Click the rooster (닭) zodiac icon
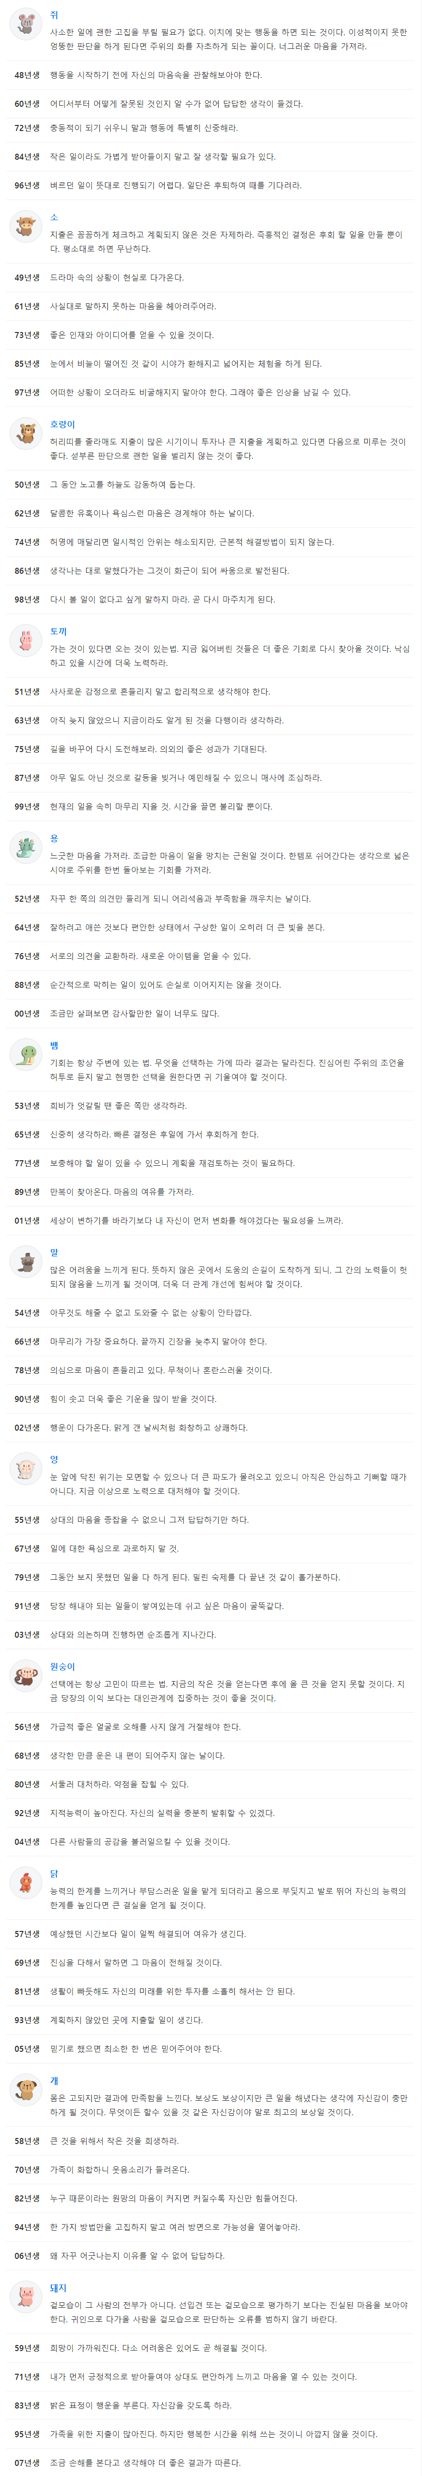The image size is (422, 2476). pyautogui.click(x=25, y=1882)
